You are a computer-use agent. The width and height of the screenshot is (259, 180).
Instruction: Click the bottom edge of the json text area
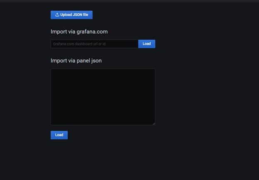[103, 125]
